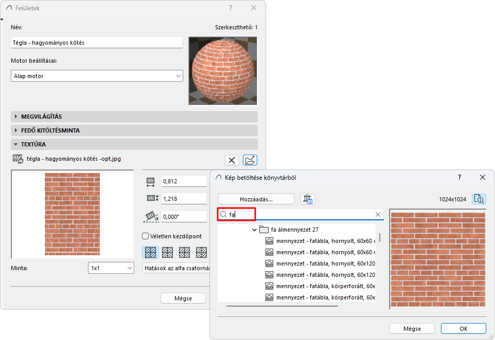Click the Szerkeszthető: 1 label

(x=236, y=27)
